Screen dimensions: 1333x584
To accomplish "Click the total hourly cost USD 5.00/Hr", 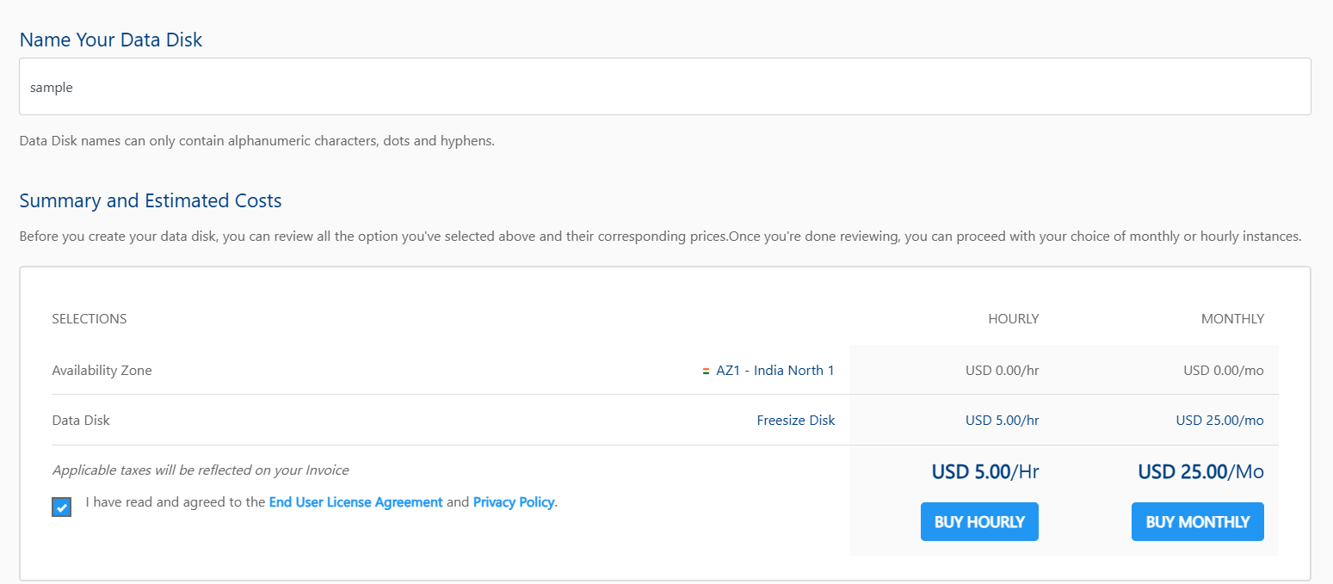I will (984, 471).
